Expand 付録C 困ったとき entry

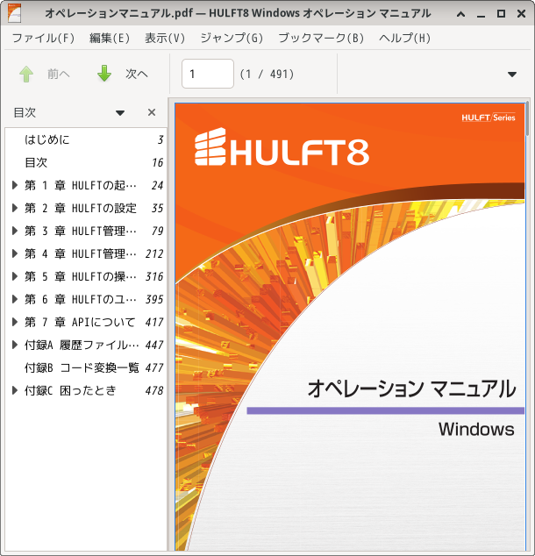[x=15, y=390]
